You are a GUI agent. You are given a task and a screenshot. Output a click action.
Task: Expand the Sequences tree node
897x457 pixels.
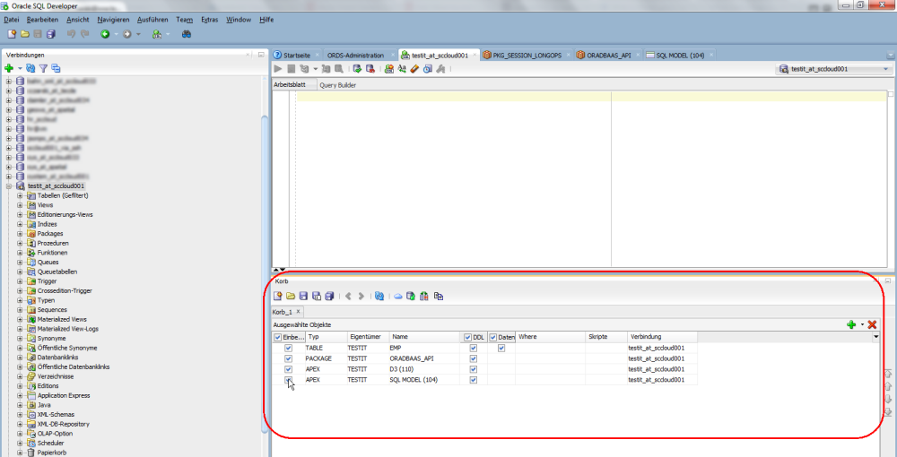pyautogui.click(x=20, y=310)
